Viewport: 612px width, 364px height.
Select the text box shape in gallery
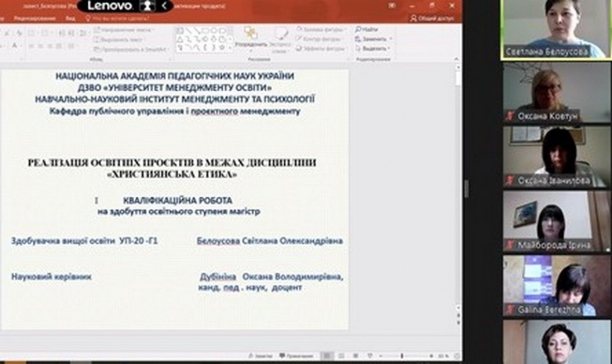180,31
